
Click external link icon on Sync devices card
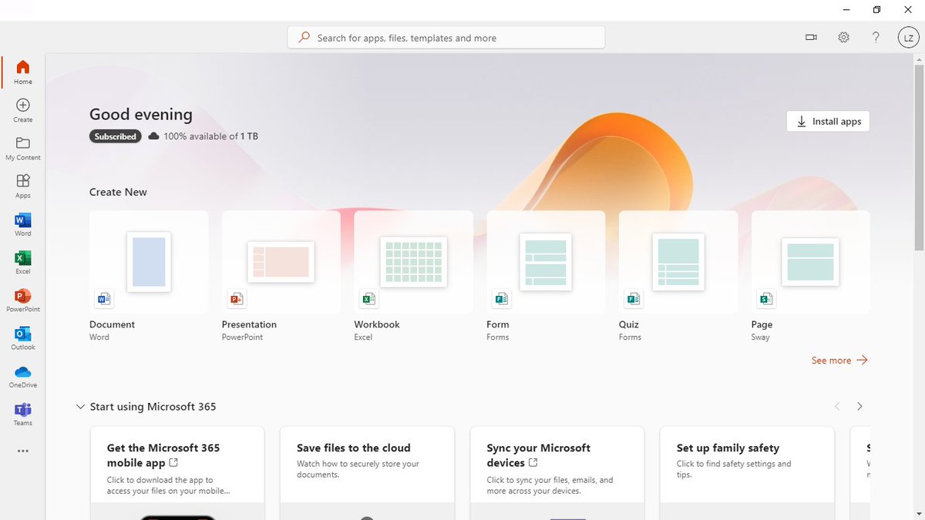(533, 463)
